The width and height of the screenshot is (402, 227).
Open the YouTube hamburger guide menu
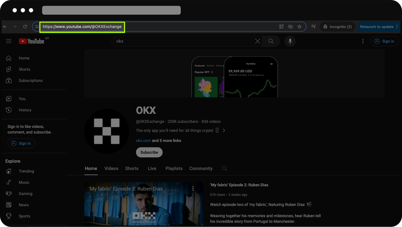[x=9, y=41]
